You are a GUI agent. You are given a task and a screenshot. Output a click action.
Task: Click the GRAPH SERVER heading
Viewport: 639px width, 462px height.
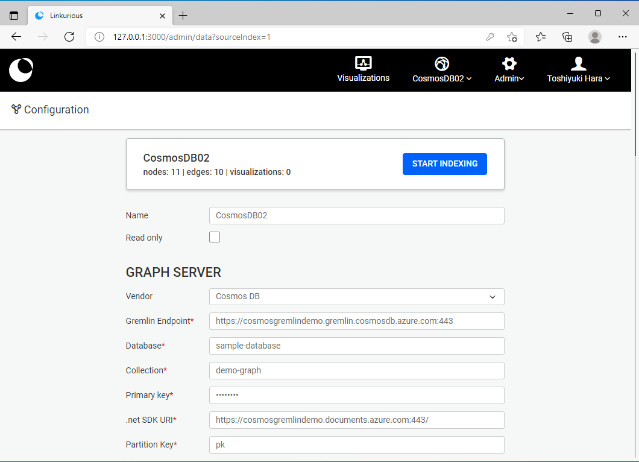coord(173,273)
